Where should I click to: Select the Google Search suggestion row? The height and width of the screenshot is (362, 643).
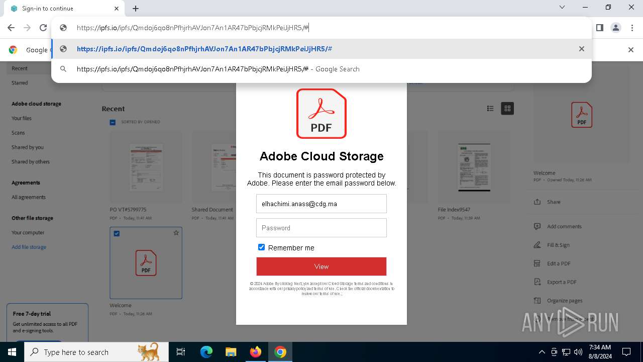pos(321,69)
